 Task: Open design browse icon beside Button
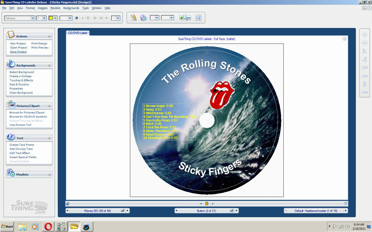pos(232,211)
